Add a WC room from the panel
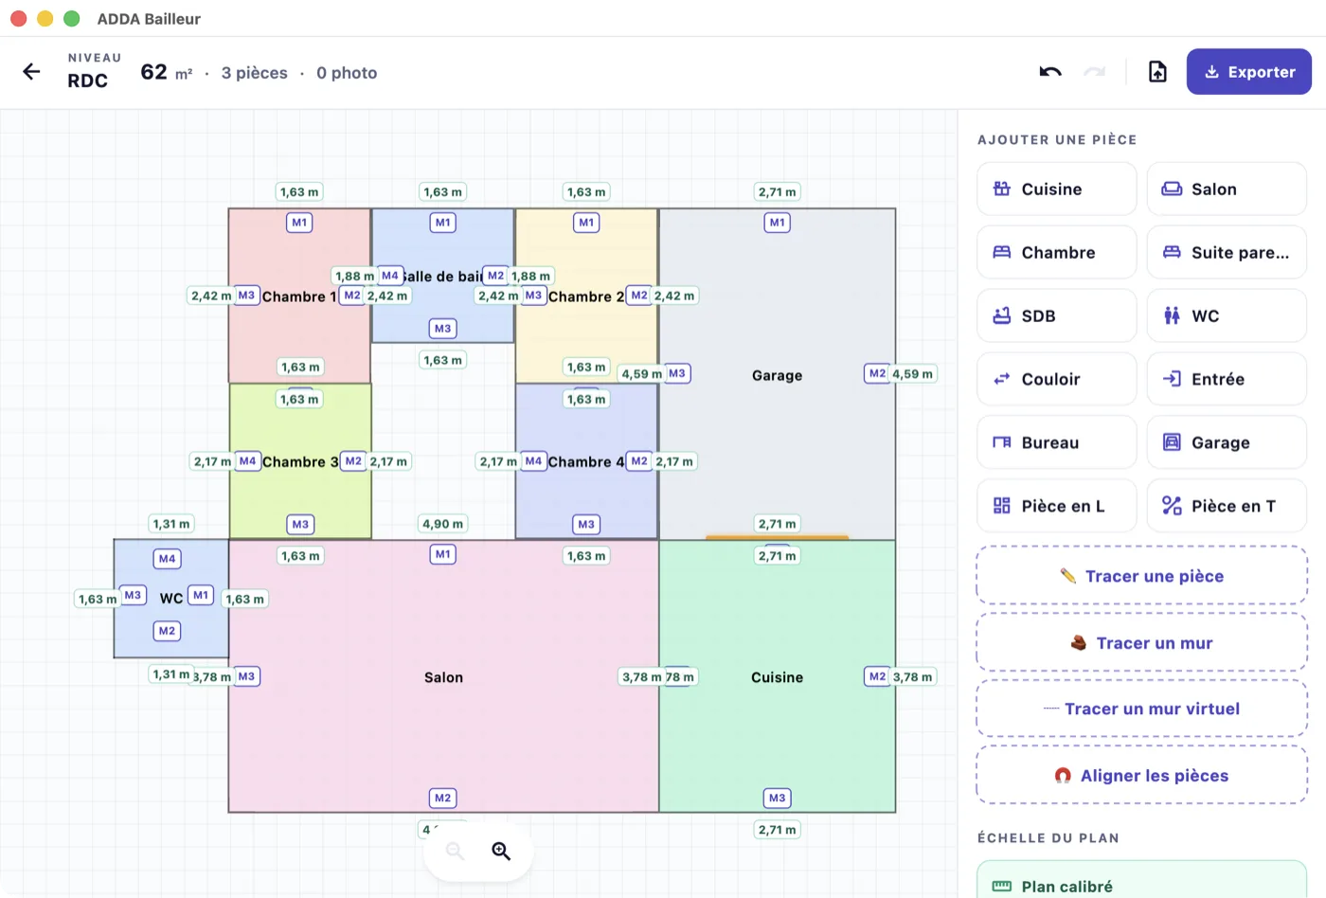The width and height of the screenshot is (1326, 898). point(1227,315)
